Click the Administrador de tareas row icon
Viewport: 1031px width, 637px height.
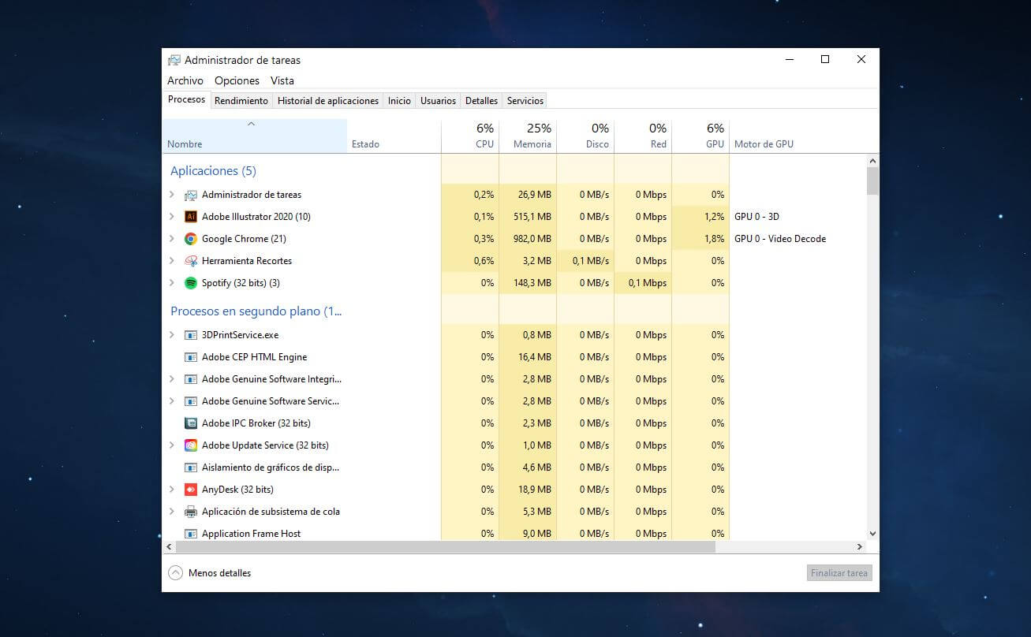(x=191, y=195)
